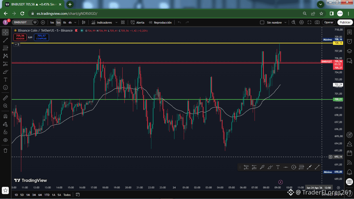Open the user avatar menu
Image resolution: width=354 pixels, height=199 pixels.
[5, 23]
